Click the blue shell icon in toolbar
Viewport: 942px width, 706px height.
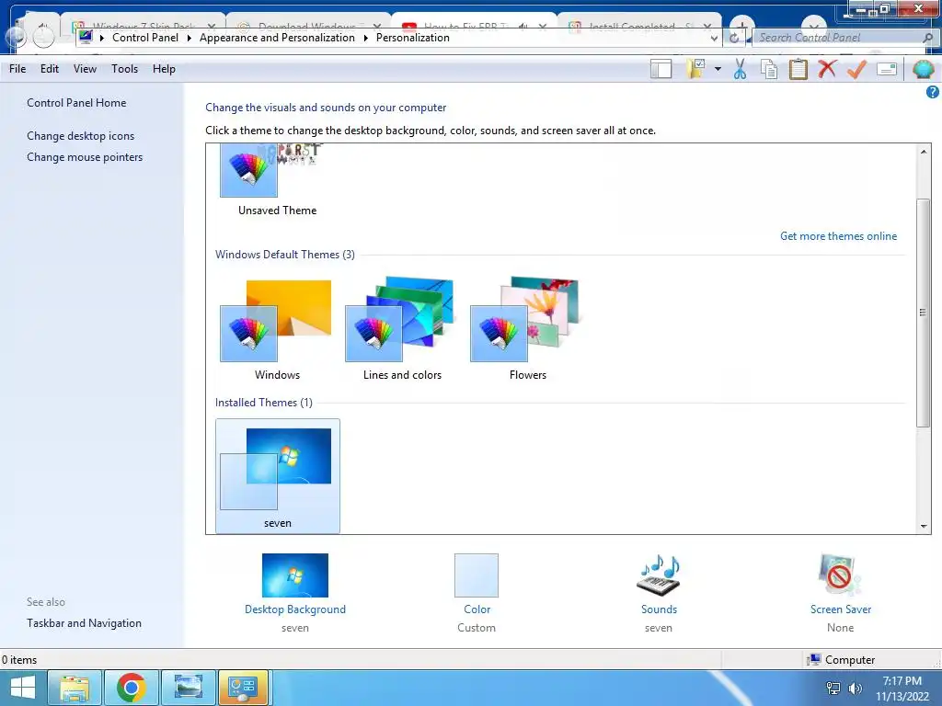[924, 69]
